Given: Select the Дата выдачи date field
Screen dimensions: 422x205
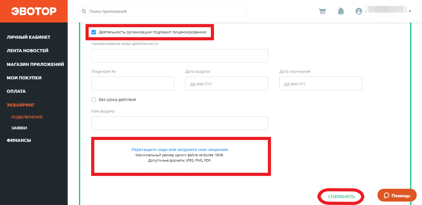Looking at the screenshot, I should [x=227, y=83].
